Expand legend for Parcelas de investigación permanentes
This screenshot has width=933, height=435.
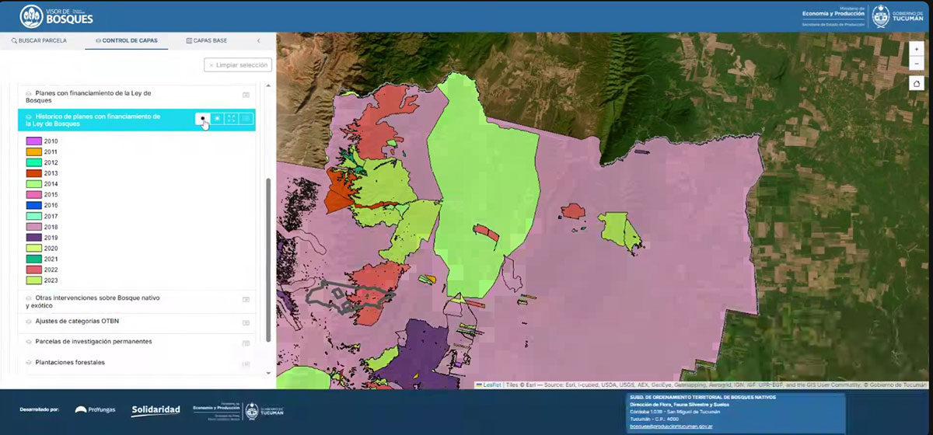click(246, 343)
